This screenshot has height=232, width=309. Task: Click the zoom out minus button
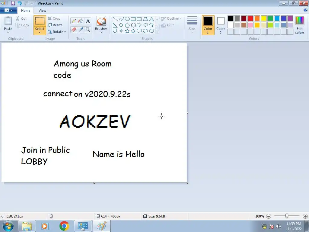[x=268, y=216]
